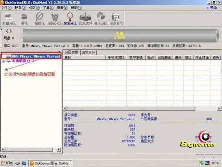Click the 接口类型 SCSI value in details
The height and width of the screenshot is (167, 222).
click(132, 115)
